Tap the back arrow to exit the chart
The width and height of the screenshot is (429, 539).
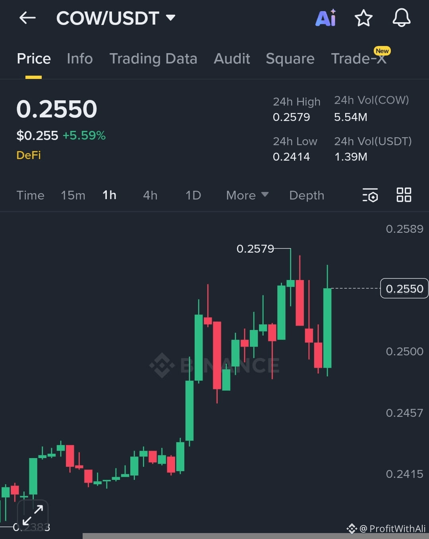(27, 18)
